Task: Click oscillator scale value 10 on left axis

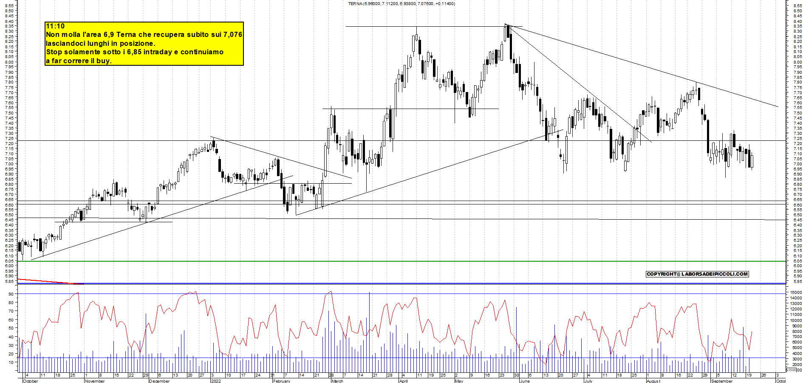Action: [11, 362]
